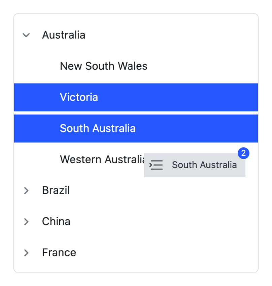Select the France tree item
272x286 pixels.
tap(59, 253)
